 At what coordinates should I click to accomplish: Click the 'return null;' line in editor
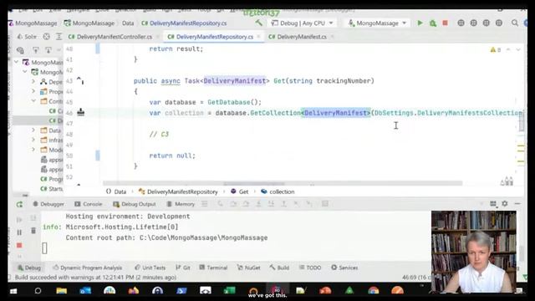(172, 156)
